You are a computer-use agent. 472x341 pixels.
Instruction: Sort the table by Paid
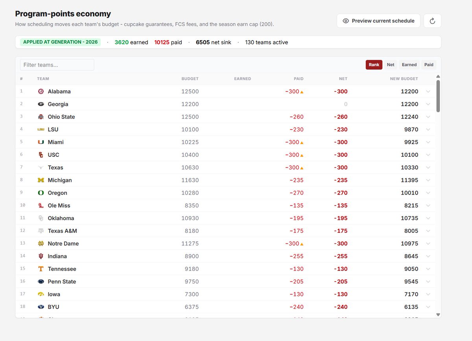tap(429, 65)
